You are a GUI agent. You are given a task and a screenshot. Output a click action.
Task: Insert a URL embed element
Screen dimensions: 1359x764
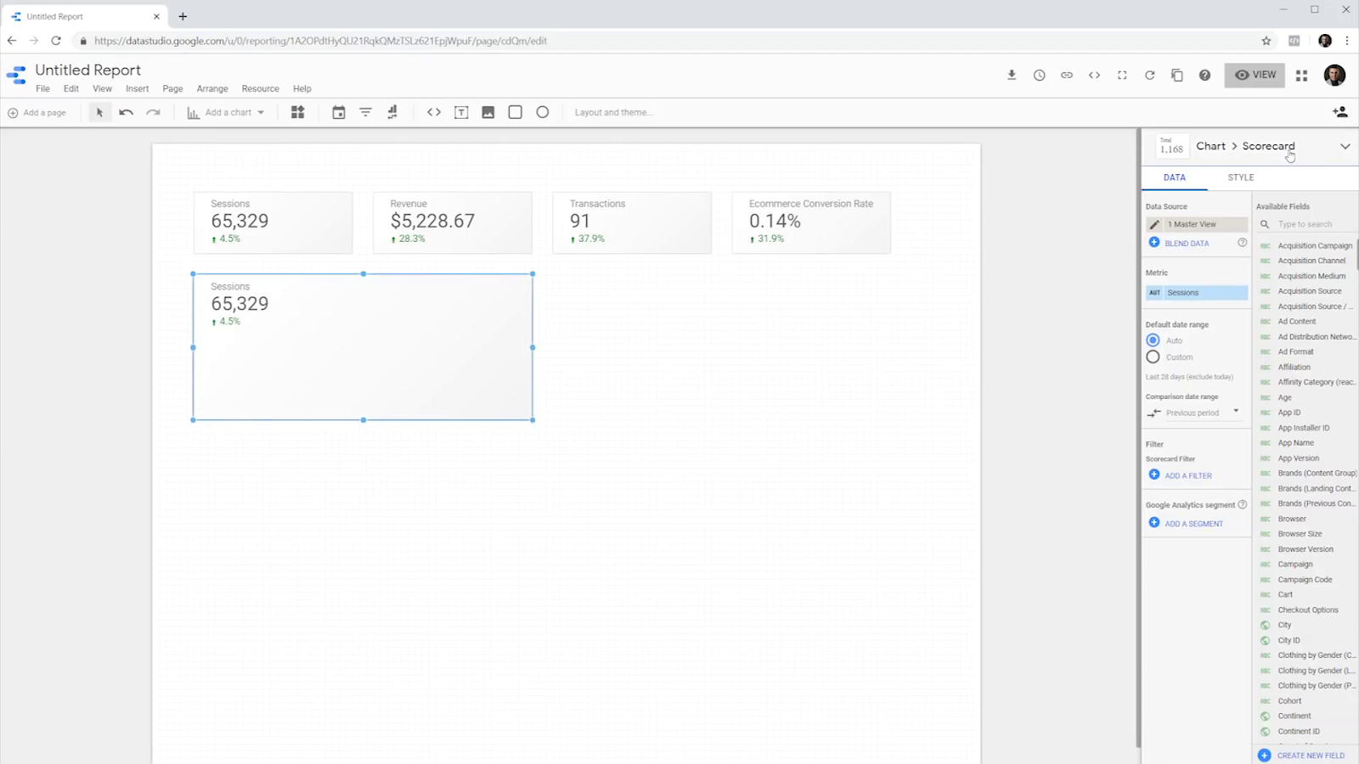pyautogui.click(x=434, y=112)
